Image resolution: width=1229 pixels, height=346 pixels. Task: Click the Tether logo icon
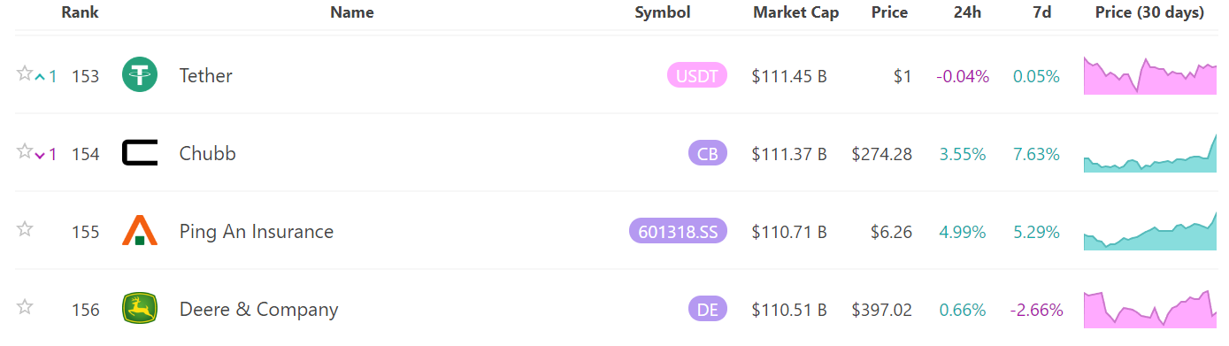tap(140, 74)
